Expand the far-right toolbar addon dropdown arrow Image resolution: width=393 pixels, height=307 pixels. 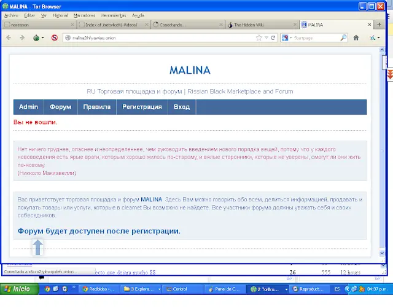pyautogui.click(x=378, y=37)
